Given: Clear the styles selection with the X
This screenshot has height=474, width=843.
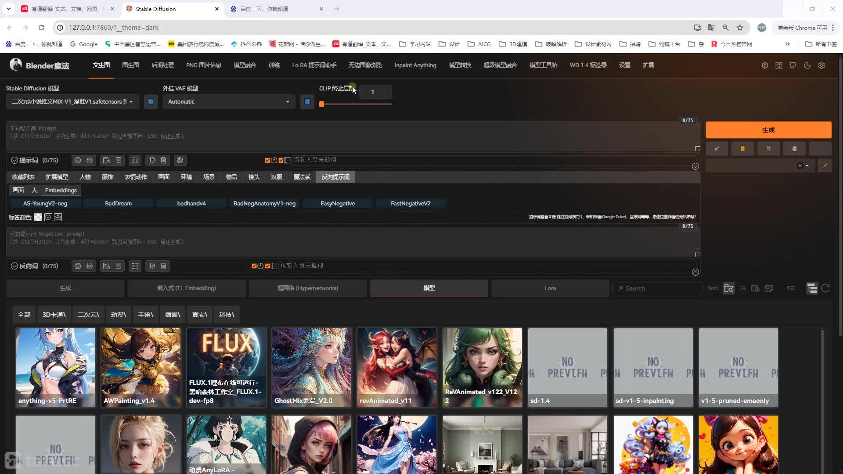Looking at the screenshot, I should tap(800, 166).
